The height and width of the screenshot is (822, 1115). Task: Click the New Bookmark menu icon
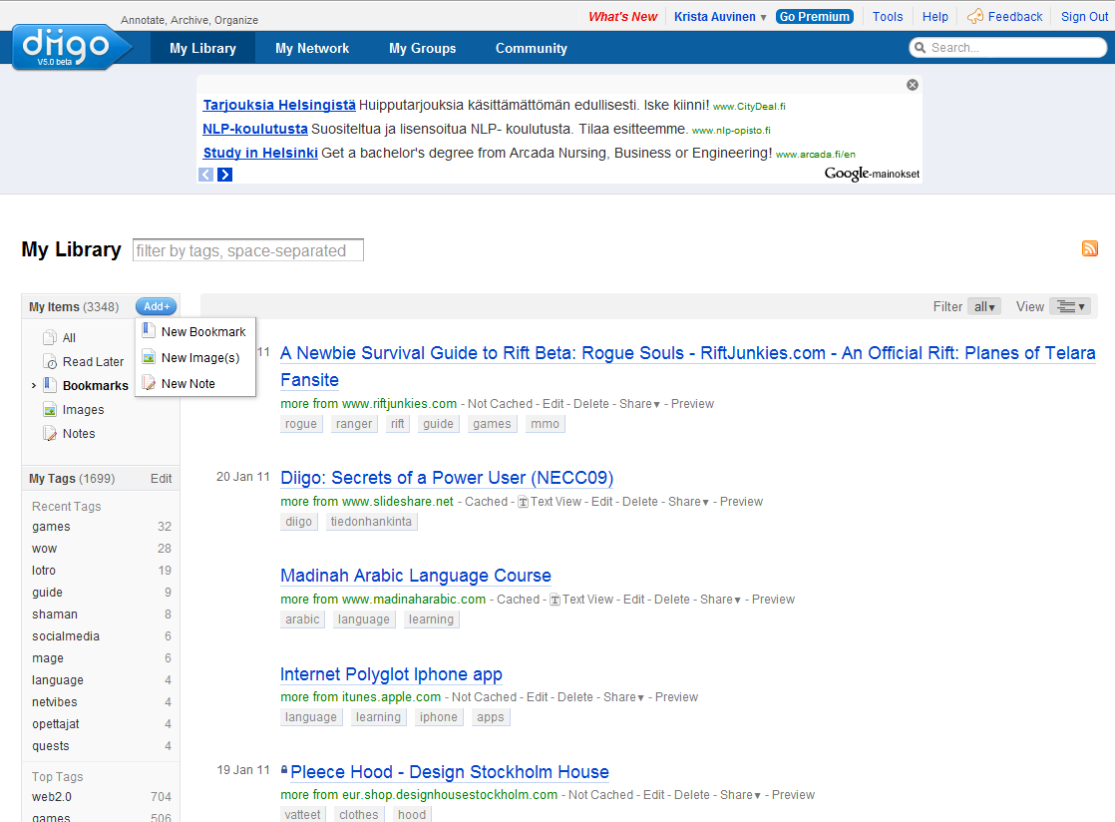click(x=148, y=330)
